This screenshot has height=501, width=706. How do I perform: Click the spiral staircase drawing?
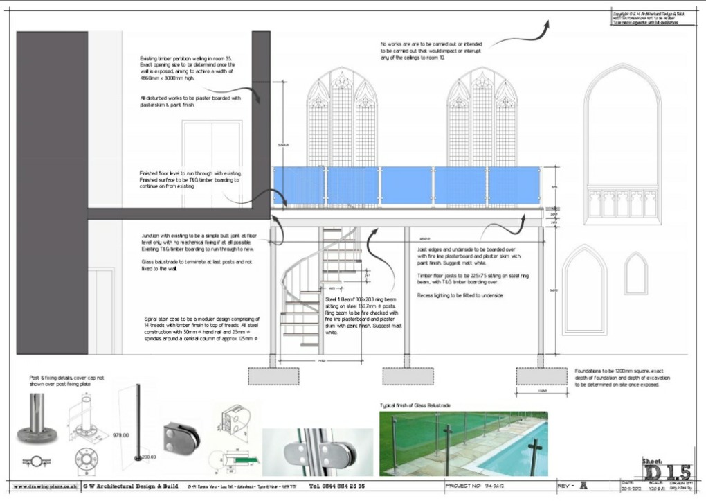[x=321, y=290]
